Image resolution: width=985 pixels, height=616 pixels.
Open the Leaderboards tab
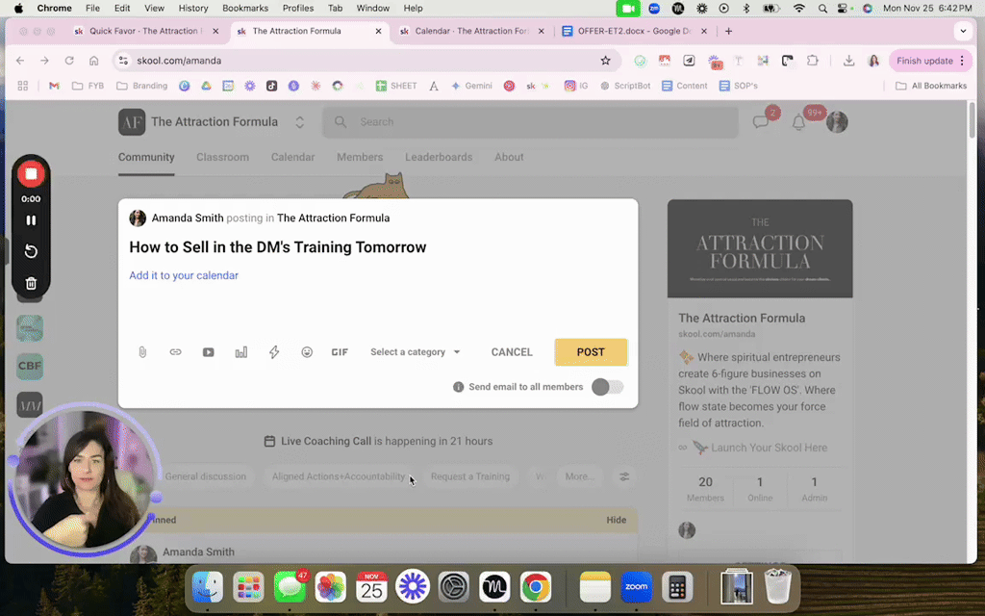point(439,157)
